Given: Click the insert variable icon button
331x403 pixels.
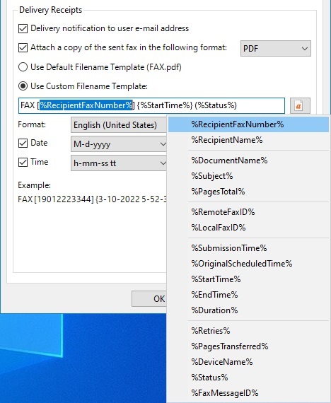Looking at the screenshot, I should (x=300, y=105).
